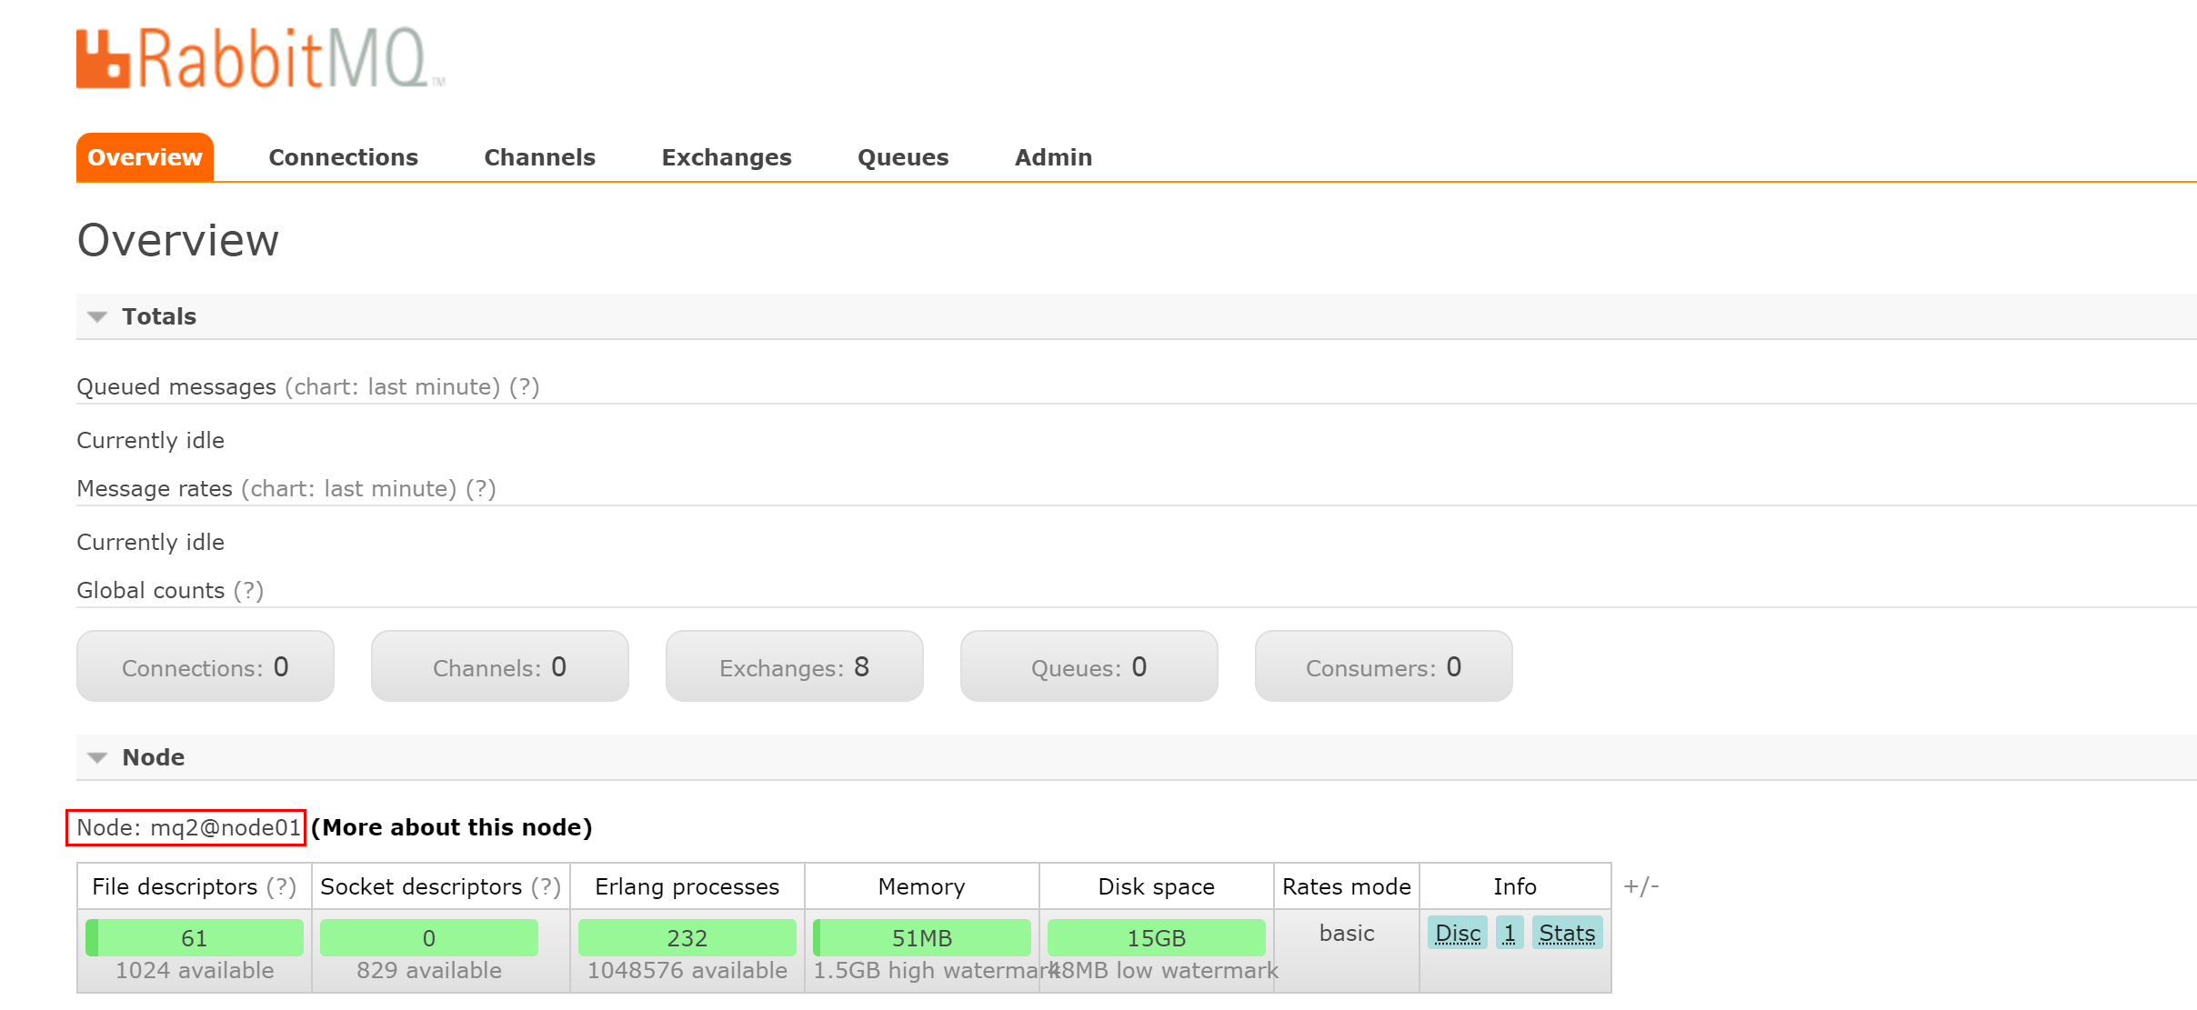Show help for Socket descriptors
The width and height of the screenshot is (2197, 1010).
coord(546,886)
